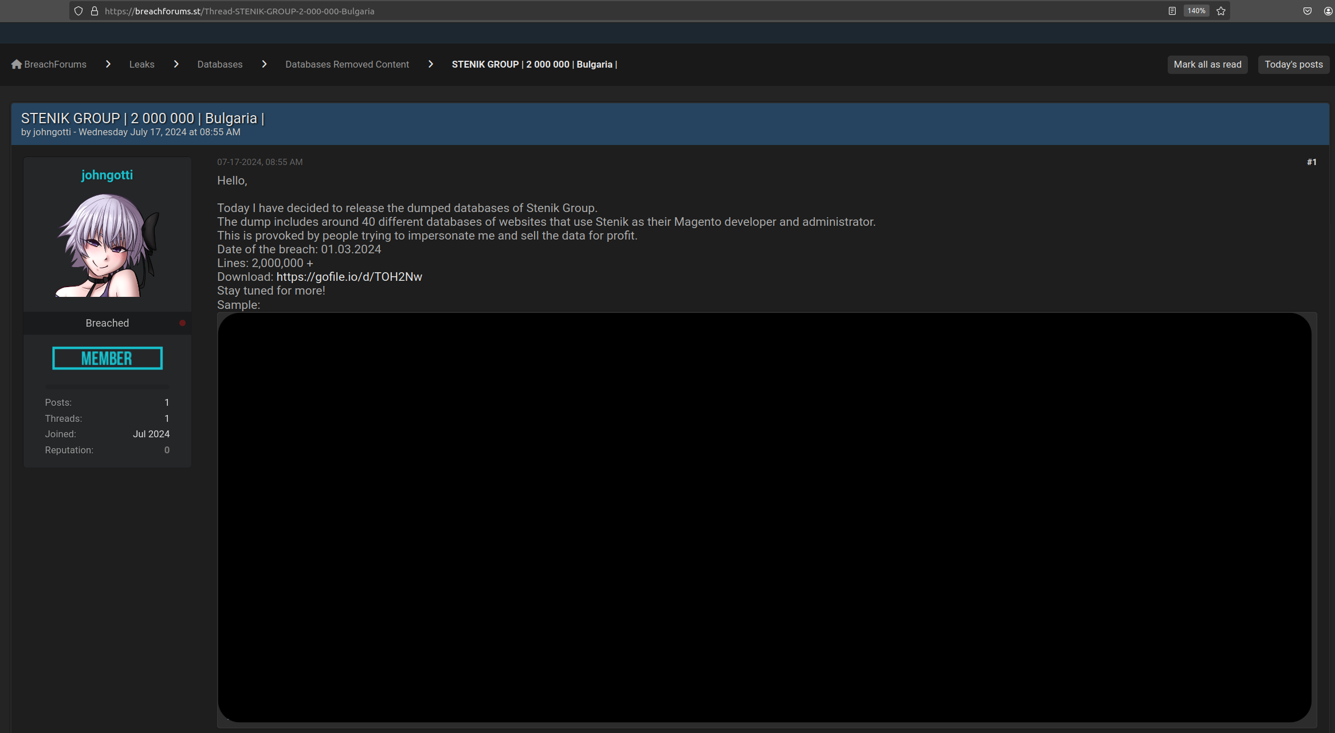Click the blacked-out sample image
Image resolution: width=1335 pixels, height=733 pixels.
[764, 517]
